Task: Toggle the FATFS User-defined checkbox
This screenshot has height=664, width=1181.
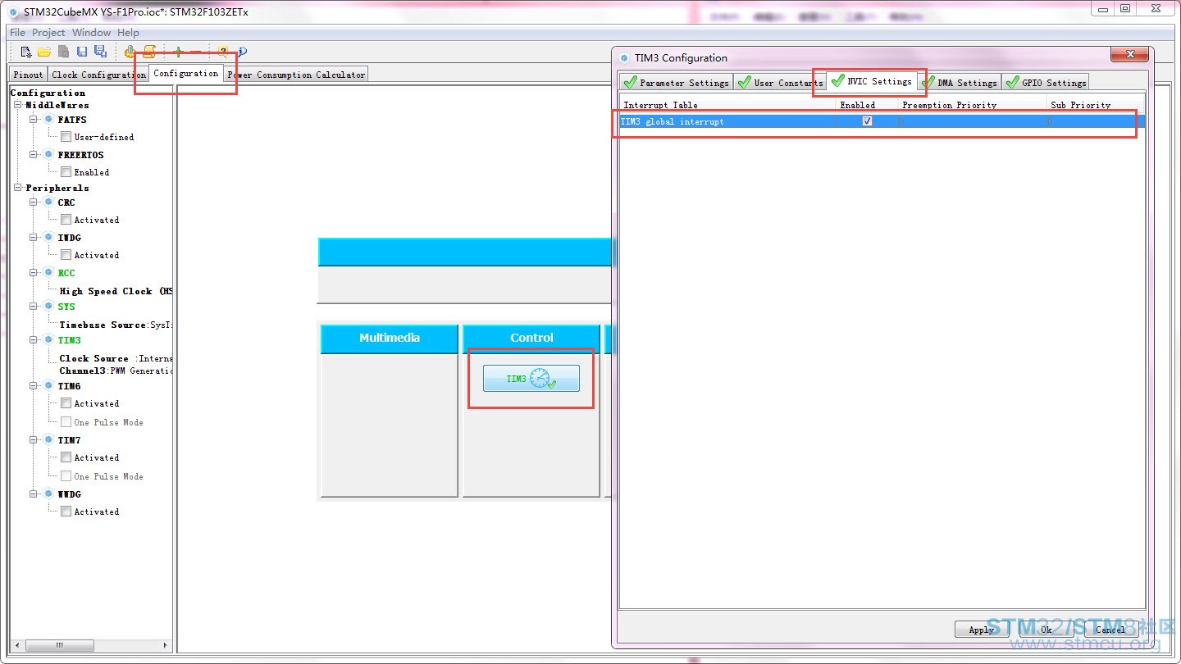Action: click(x=66, y=137)
